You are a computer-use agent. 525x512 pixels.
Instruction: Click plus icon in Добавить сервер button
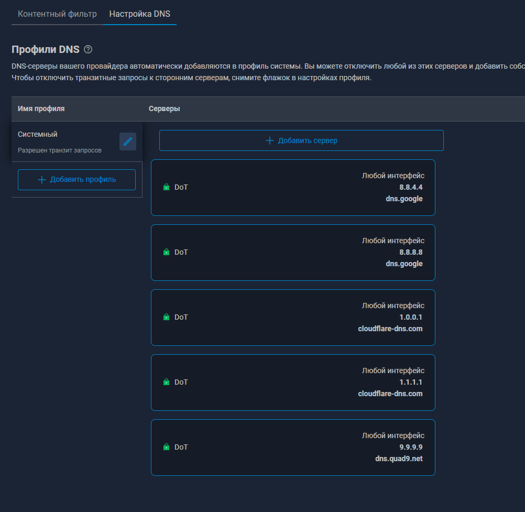tap(270, 140)
